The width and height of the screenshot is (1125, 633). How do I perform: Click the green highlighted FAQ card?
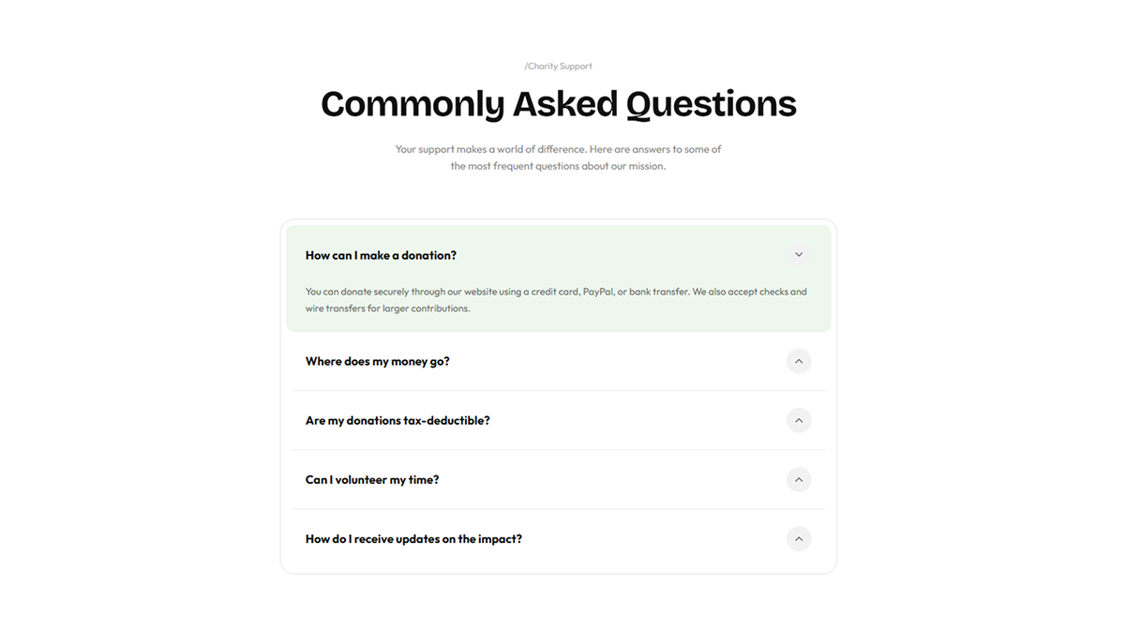tap(558, 279)
